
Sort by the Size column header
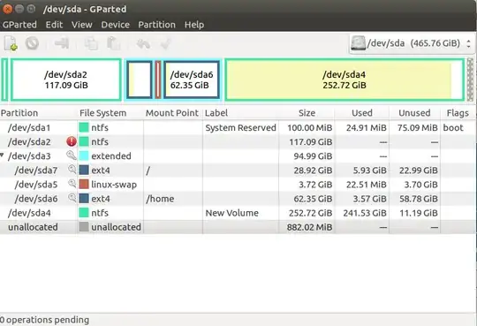pyautogui.click(x=307, y=113)
